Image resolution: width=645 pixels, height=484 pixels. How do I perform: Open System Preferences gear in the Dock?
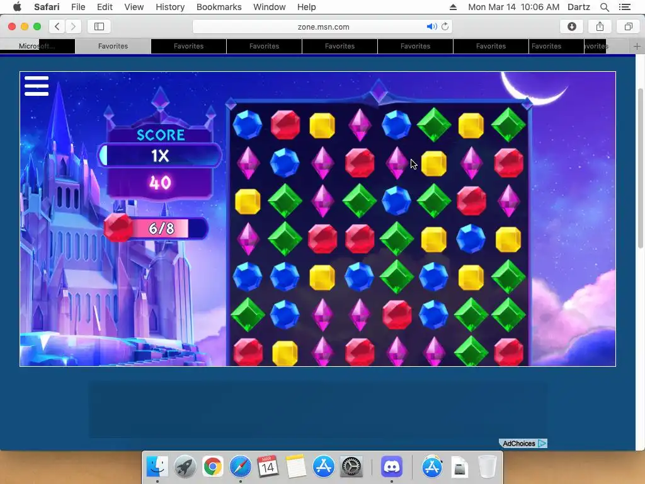(351, 466)
